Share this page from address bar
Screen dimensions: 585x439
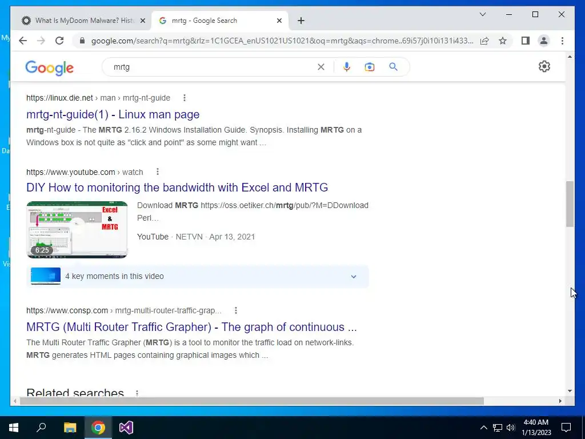pyautogui.click(x=484, y=41)
